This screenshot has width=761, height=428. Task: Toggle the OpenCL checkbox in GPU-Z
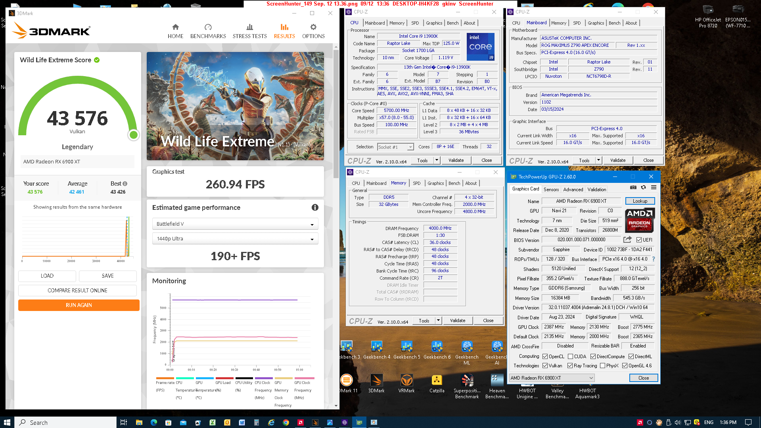[x=545, y=356]
